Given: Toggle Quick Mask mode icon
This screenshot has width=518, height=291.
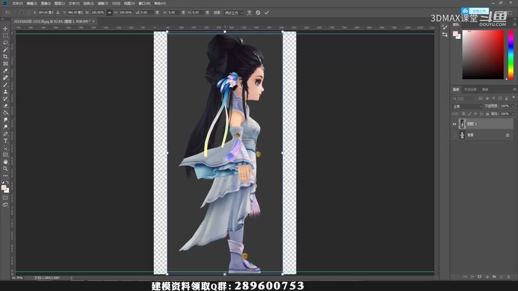Looking at the screenshot, I should click(5, 198).
